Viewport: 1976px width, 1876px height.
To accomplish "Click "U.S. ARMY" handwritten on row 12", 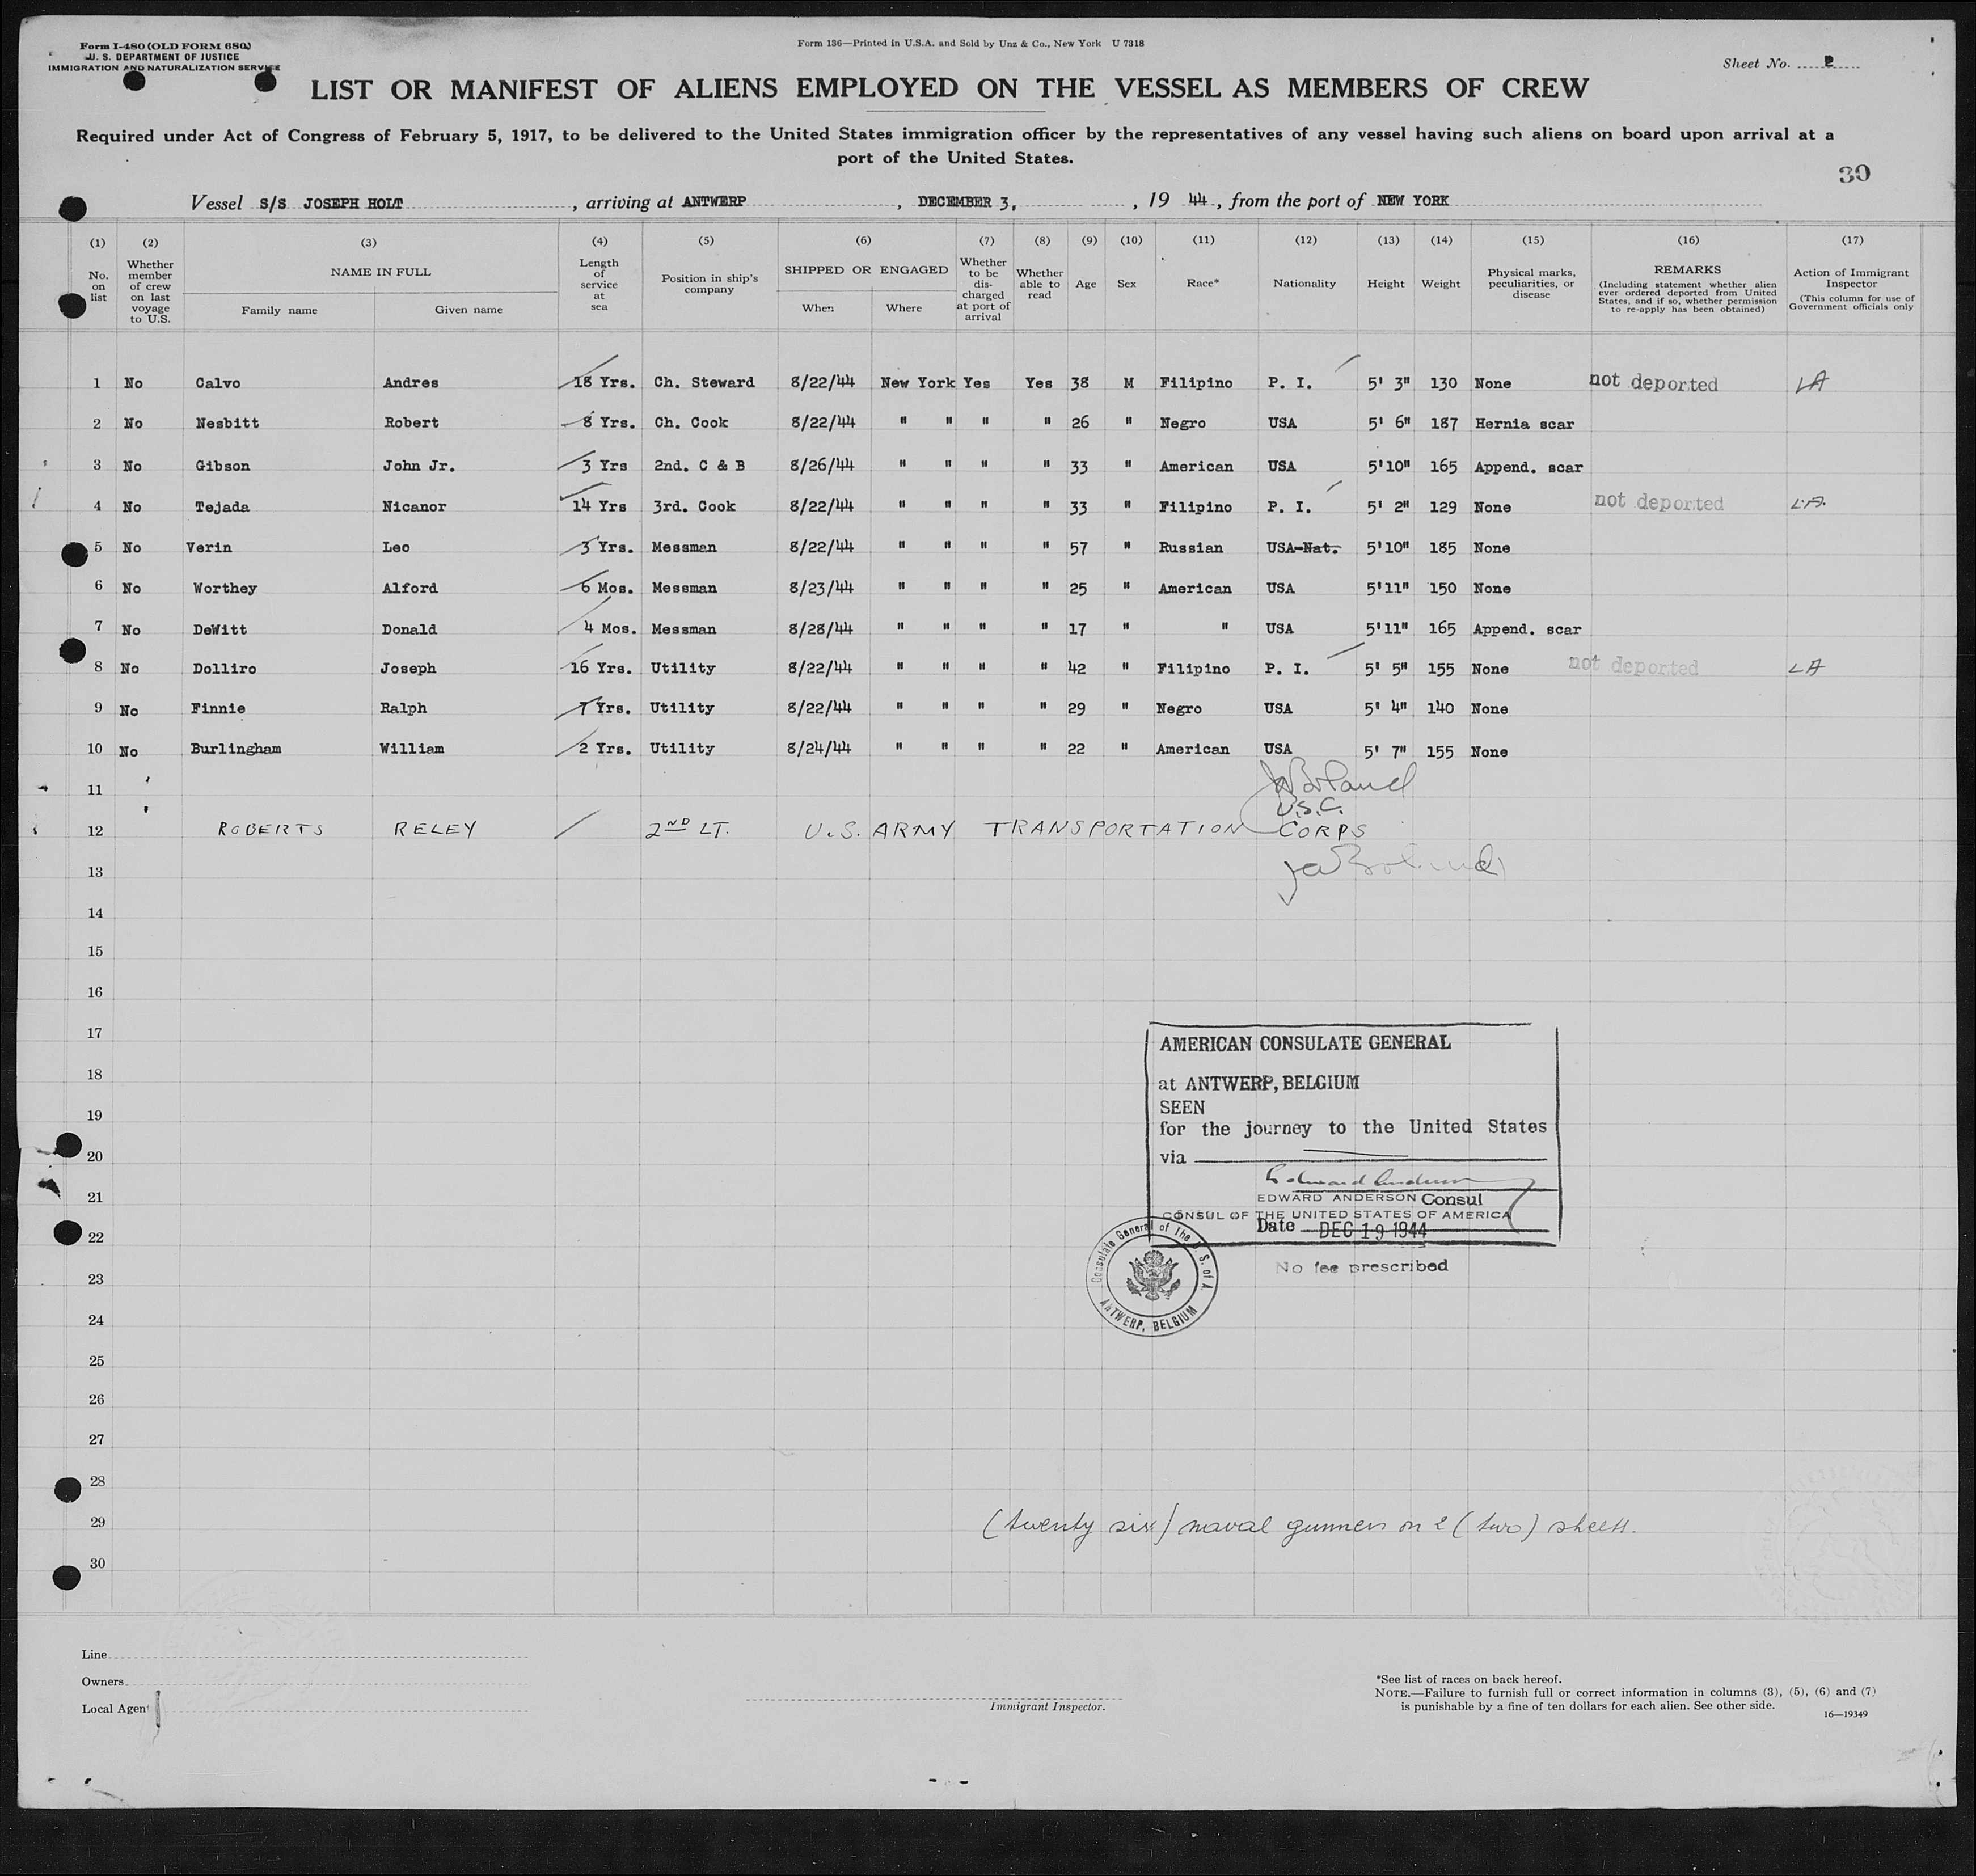I will click(x=880, y=829).
